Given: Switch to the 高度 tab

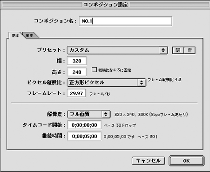Looking at the screenshot, I should tap(29, 35).
